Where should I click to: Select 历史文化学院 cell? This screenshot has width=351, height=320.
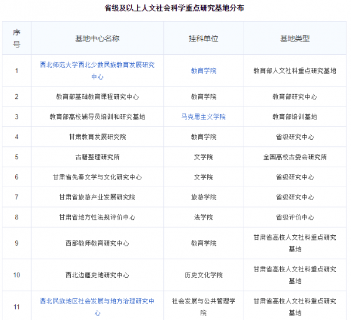[x=204, y=275]
